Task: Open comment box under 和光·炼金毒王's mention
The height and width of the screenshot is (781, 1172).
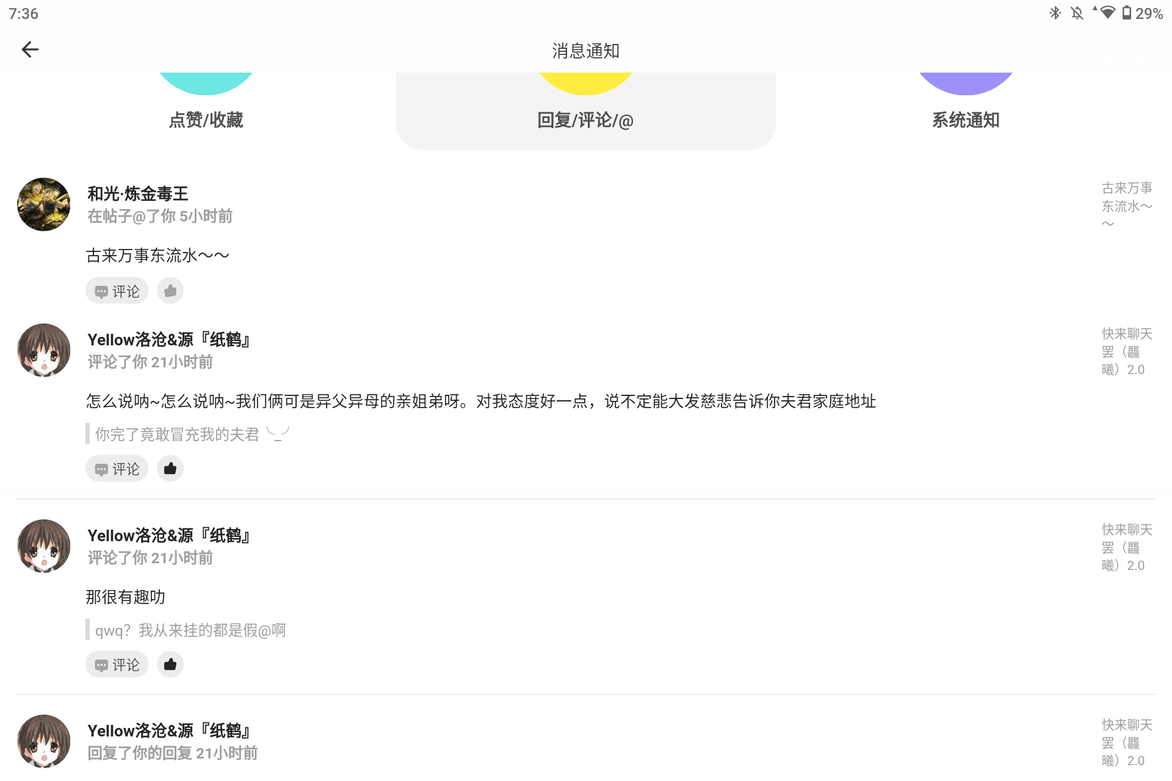Action: [117, 290]
